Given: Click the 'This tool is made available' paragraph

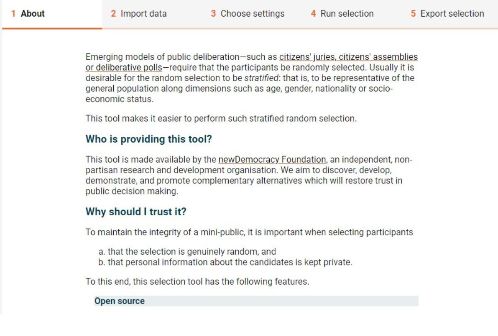Looking at the screenshot, I should pos(249,175).
